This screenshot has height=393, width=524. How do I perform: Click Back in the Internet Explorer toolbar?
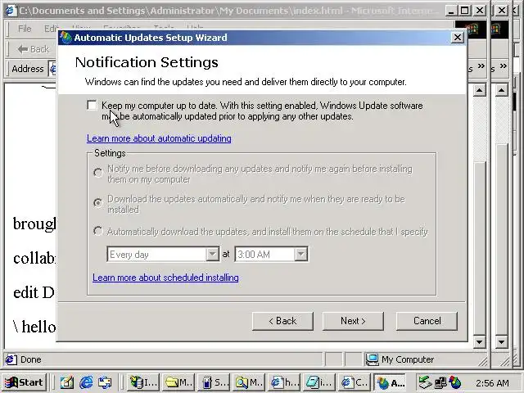pos(34,49)
